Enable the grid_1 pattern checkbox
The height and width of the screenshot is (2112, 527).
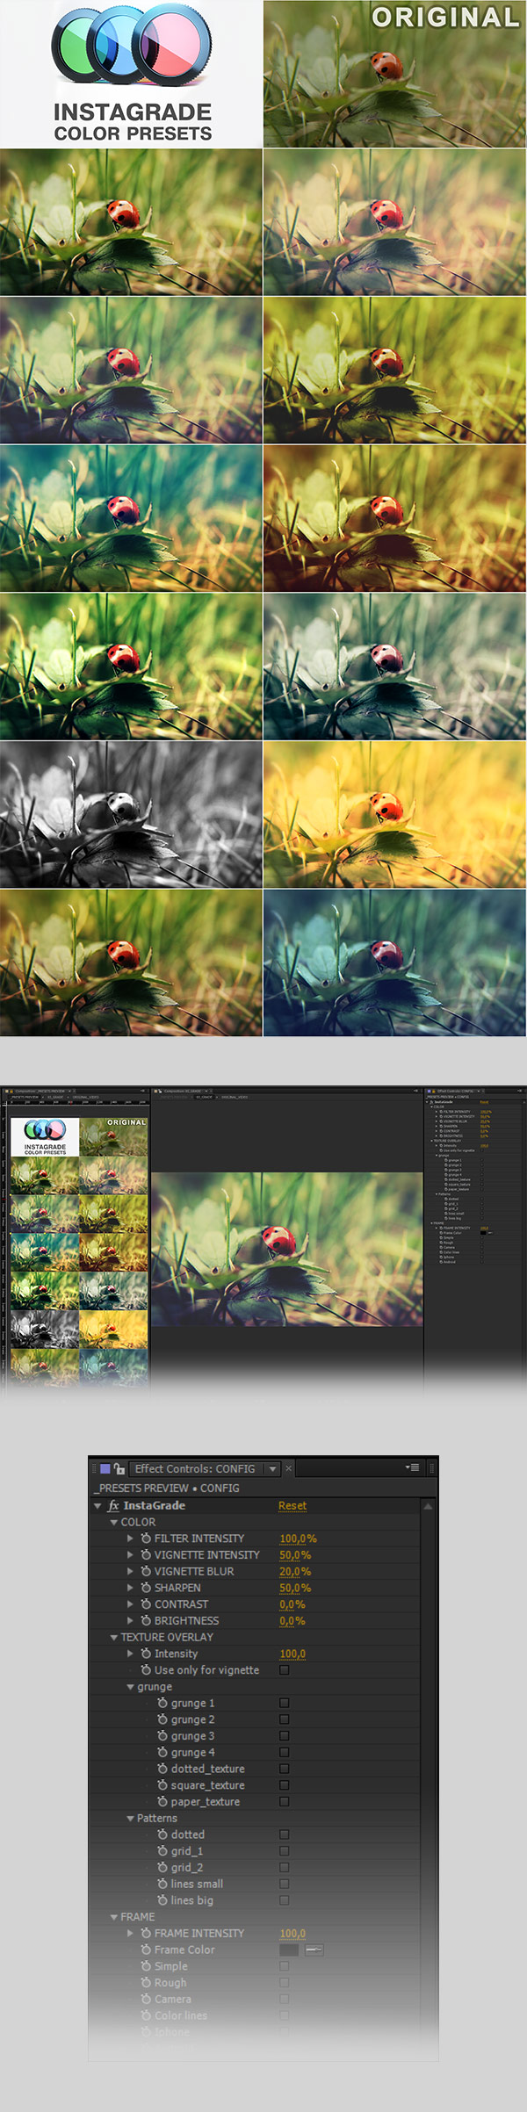284,1851
